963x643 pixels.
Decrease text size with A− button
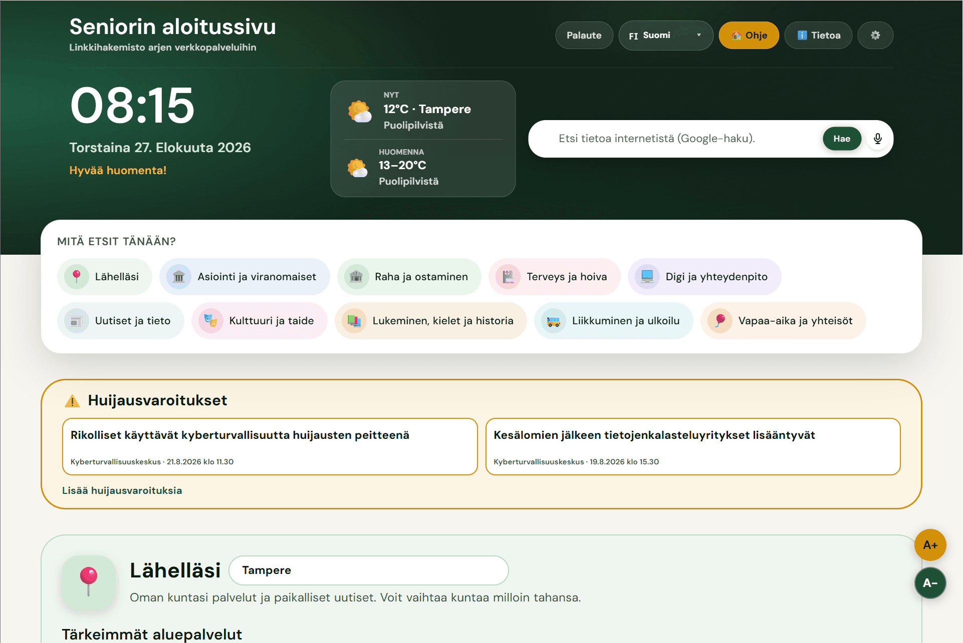tap(930, 583)
